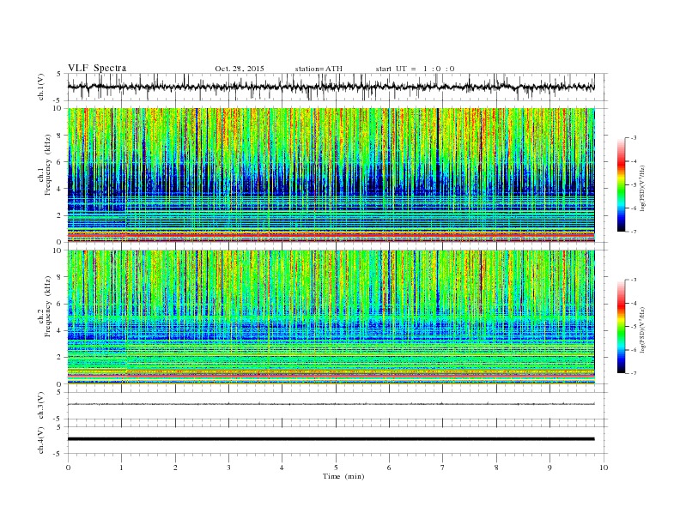This screenshot has width=680, height=525.
Task: Click the "Time (min)" axis title
Action: click(x=343, y=476)
